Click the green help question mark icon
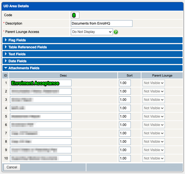 (x=116, y=32)
